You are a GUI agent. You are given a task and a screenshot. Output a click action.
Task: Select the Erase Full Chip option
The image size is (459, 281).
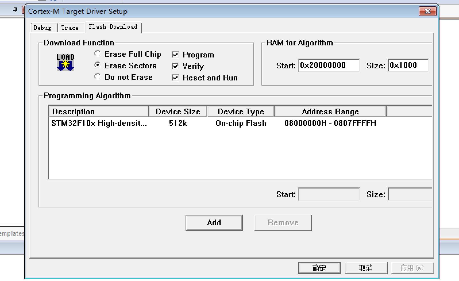[x=98, y=54]
